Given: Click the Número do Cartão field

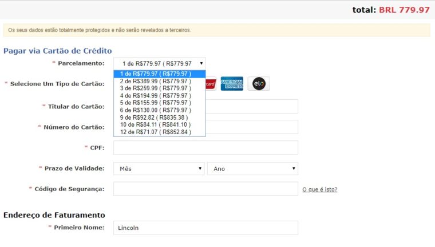Looking at the screenshot, I should 252,127.
